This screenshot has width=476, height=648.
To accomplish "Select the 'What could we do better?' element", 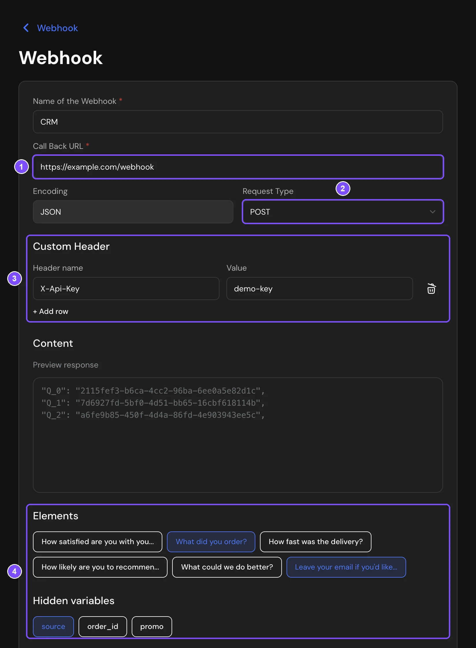I will 227,567.
